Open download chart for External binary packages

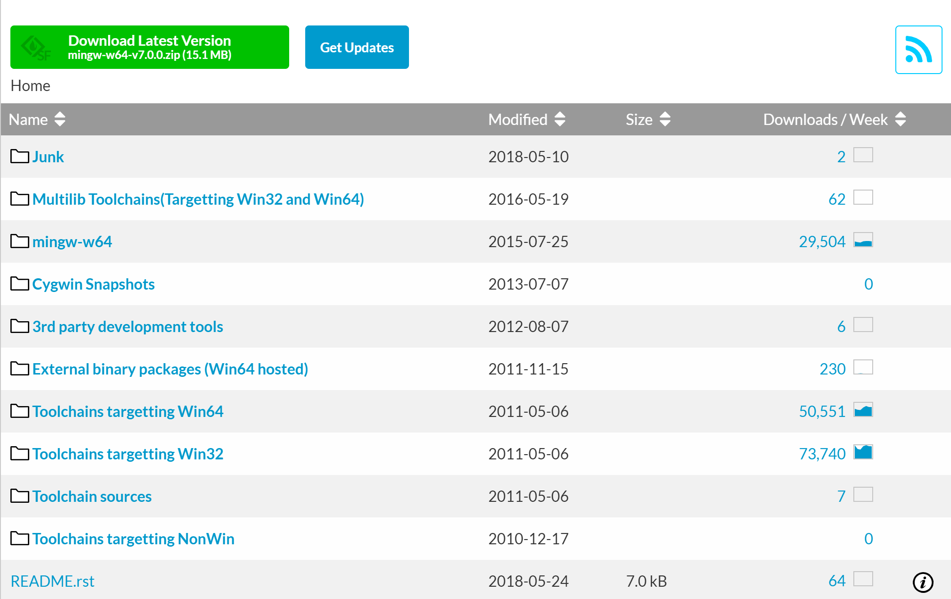863,367
